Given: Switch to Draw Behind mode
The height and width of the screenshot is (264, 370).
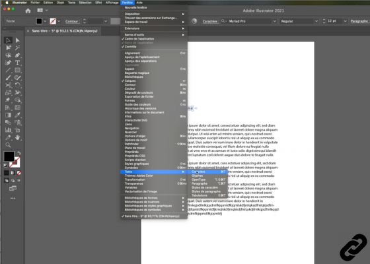Looking at the screenshot, I should coord(13,181).
